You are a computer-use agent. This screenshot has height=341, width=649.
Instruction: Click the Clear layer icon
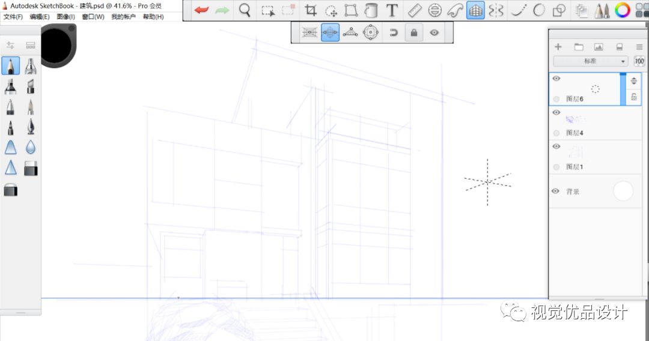pyautogui.click(x=619, y=47)
